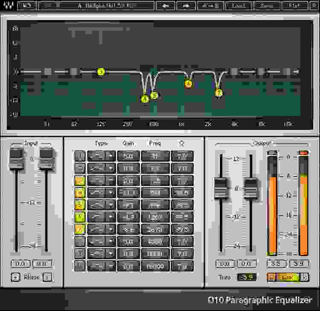Image resolution: width=320 pixels, height=311 pixels.
Task: Select inactive band 1 marker on graph
Action: [47, 72]
